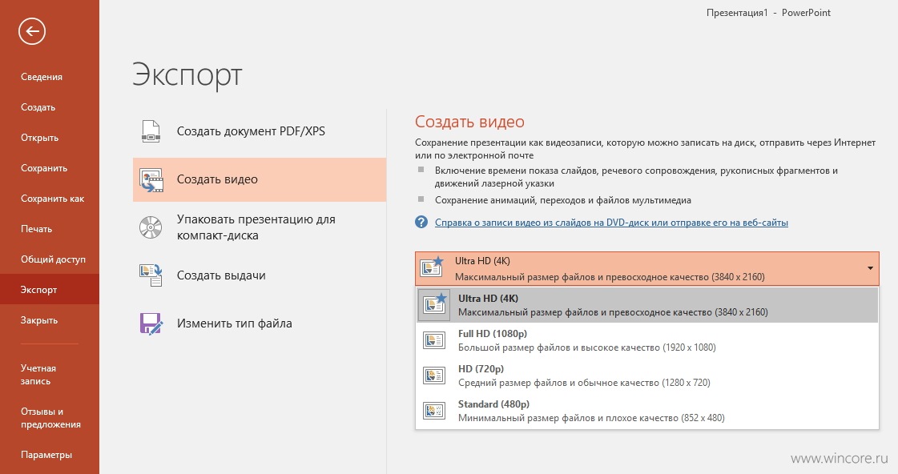The height and width of the screenshot is (474, 898).
Task: Click the CD disc packaging icon
Action: click(x=151, y=227)
